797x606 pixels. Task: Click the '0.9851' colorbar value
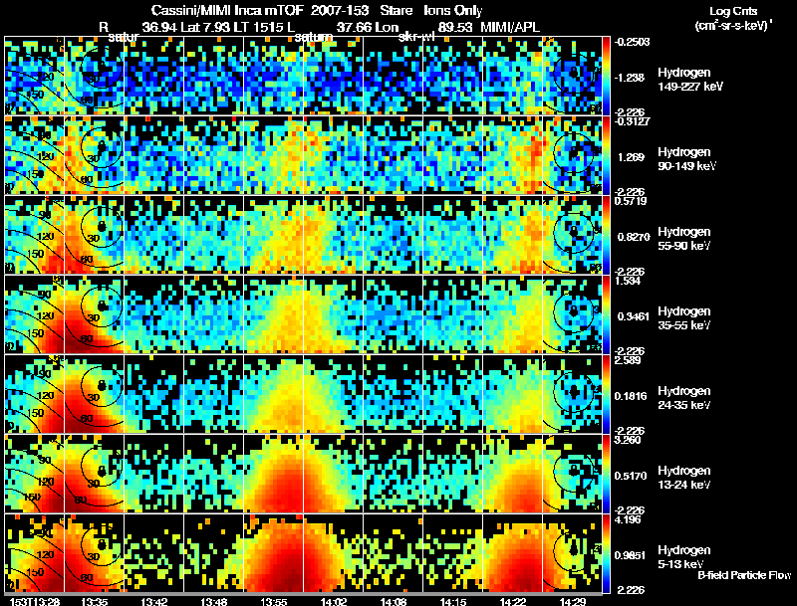pyautogui.click(x=631, y=555)
